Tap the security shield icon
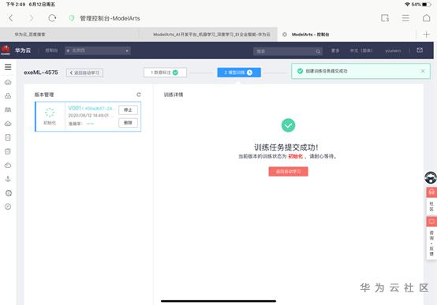The image size is (437, 305). tap(72, 18)
